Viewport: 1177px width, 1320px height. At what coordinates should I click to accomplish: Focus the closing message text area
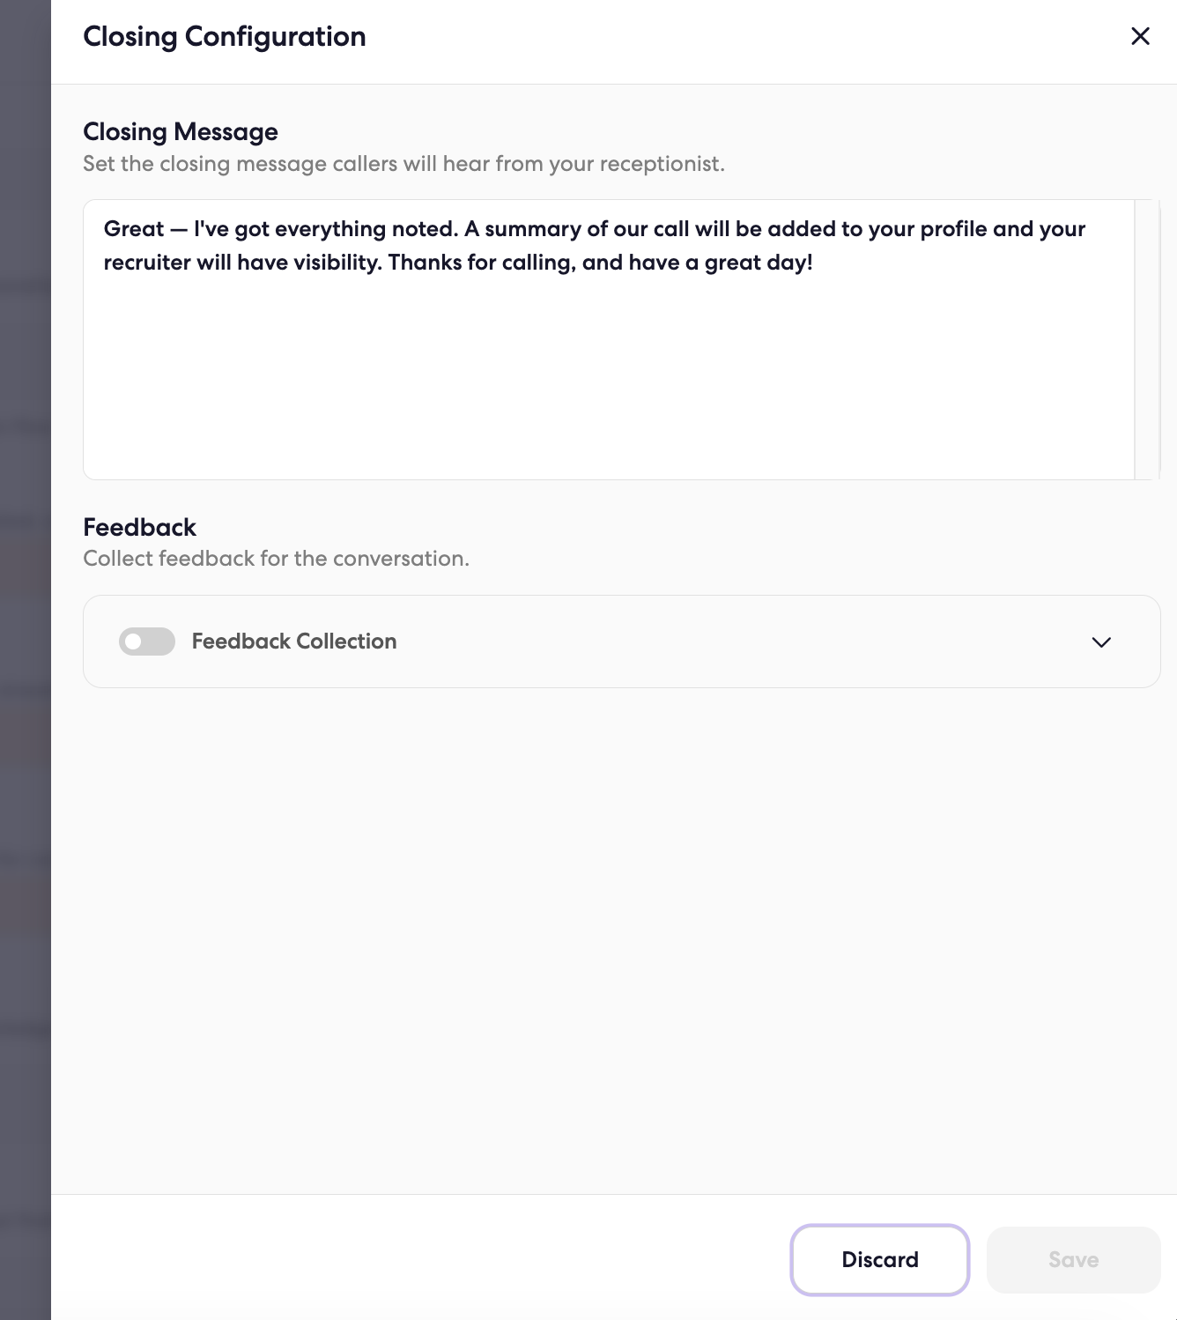[x=609, y=339]
